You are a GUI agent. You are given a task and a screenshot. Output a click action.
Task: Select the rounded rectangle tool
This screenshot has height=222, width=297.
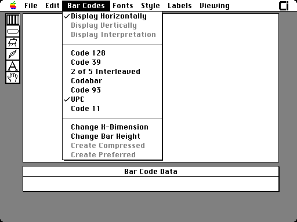pos(13,31)
